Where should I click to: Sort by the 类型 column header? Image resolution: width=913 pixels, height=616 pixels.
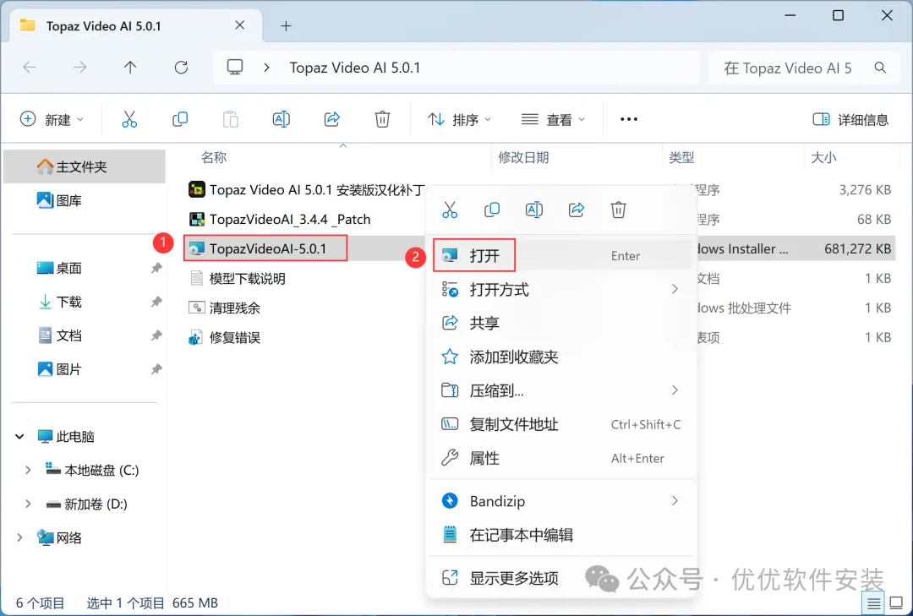pyautogui.click(x=681, y=157)
